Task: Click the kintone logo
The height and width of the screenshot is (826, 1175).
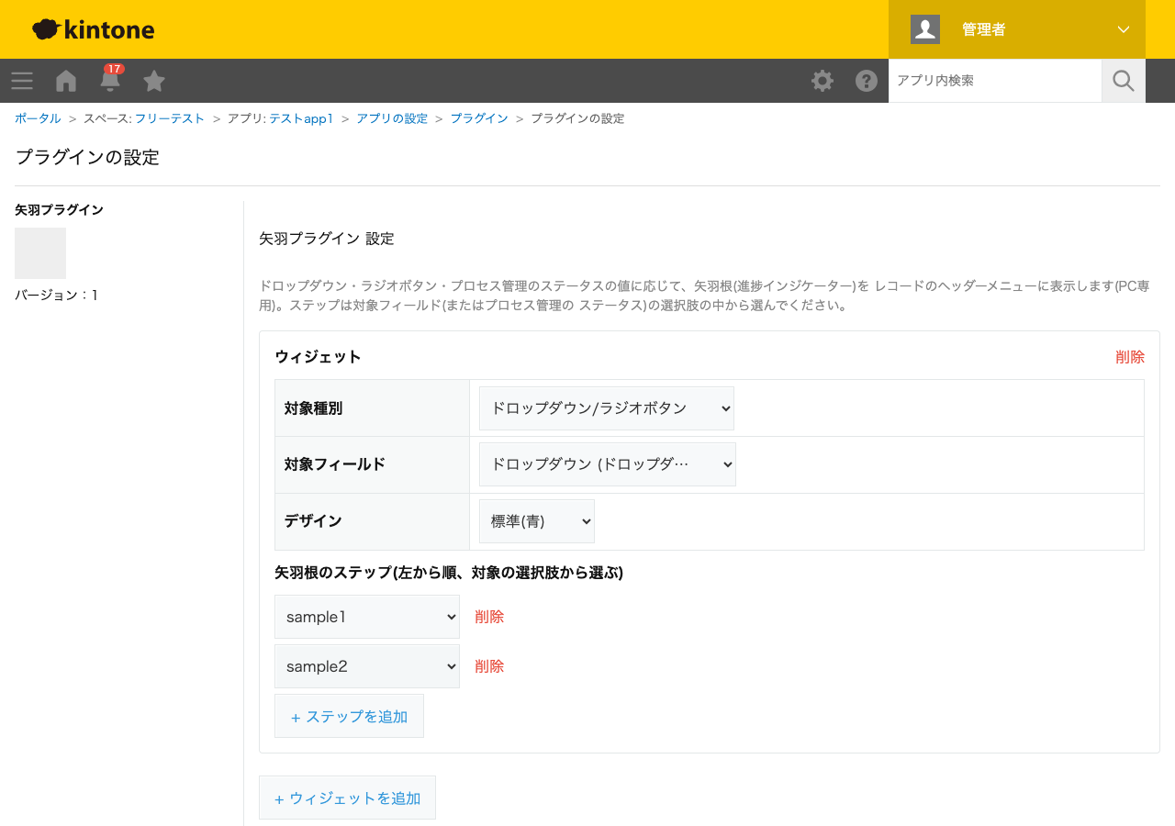Action: click(x=94, y=29)
